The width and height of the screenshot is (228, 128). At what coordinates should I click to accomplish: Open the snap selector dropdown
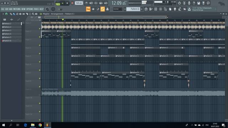pyautogui.click(x=118, y=9)
